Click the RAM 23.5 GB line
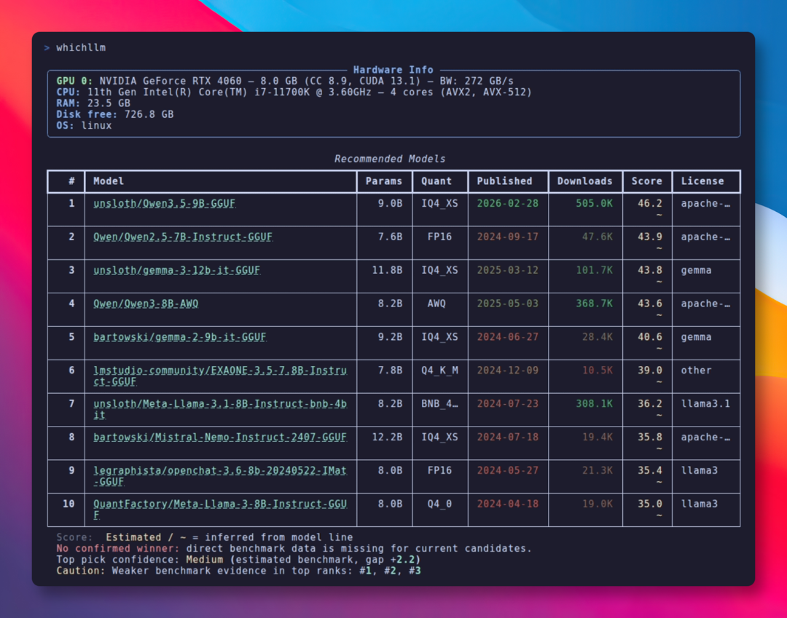This screenshot has height=618, width=787. [x=93, y=103]
